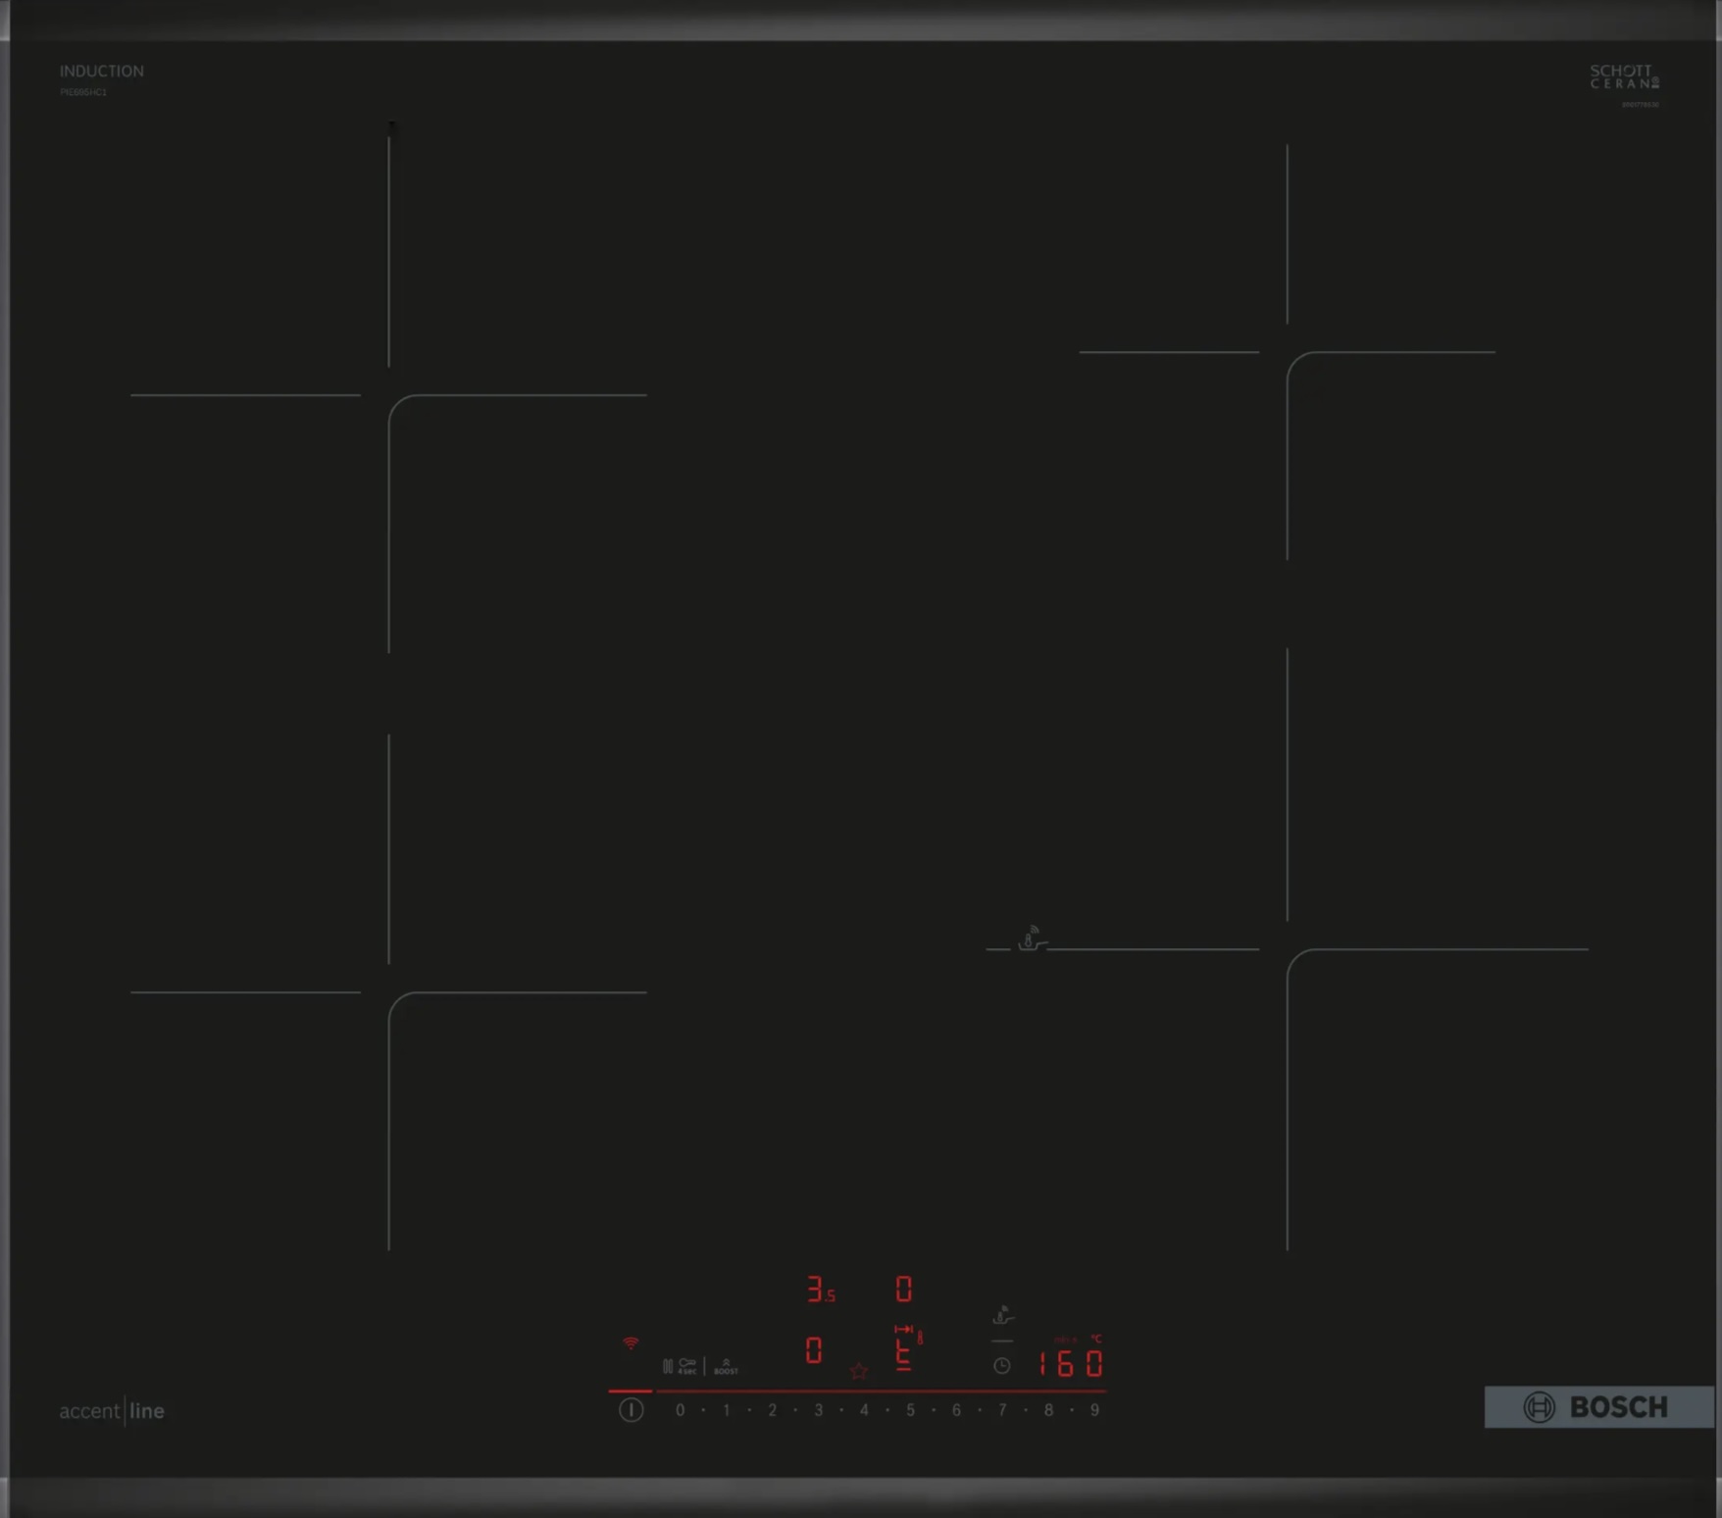Tap the timer clock icon
This screenshot has height=1518, width=1722.
coord(1001,1365)
